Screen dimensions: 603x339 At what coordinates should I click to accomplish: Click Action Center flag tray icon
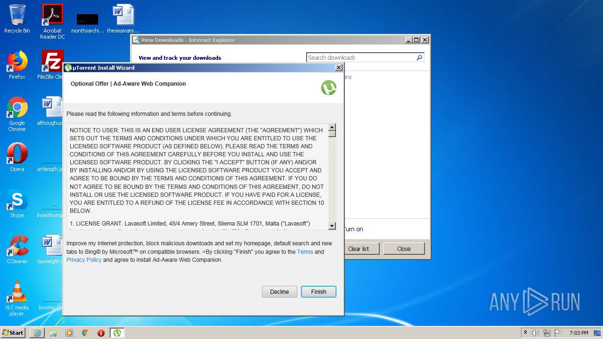click(x=558, y=333)
